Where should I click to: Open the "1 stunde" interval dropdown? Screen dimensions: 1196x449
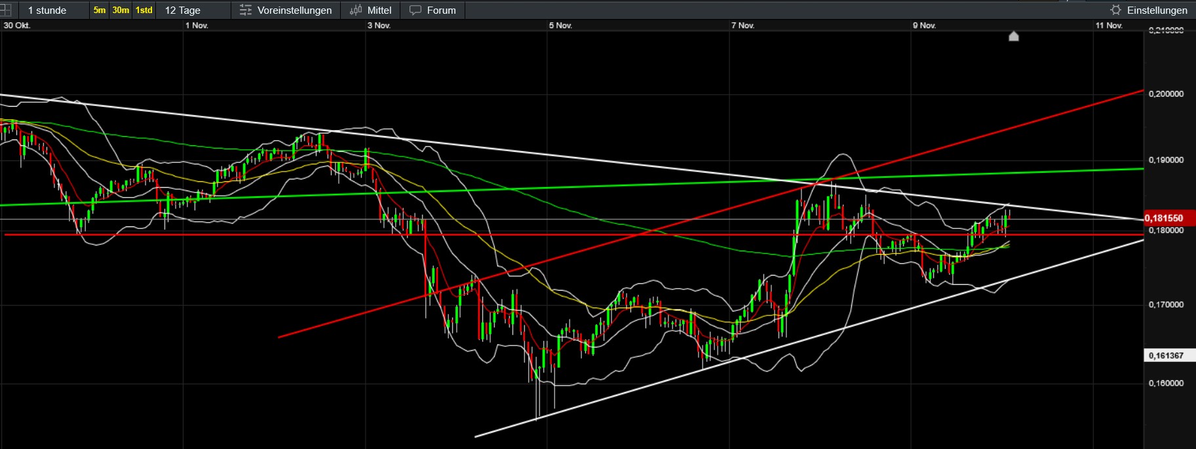47,10
